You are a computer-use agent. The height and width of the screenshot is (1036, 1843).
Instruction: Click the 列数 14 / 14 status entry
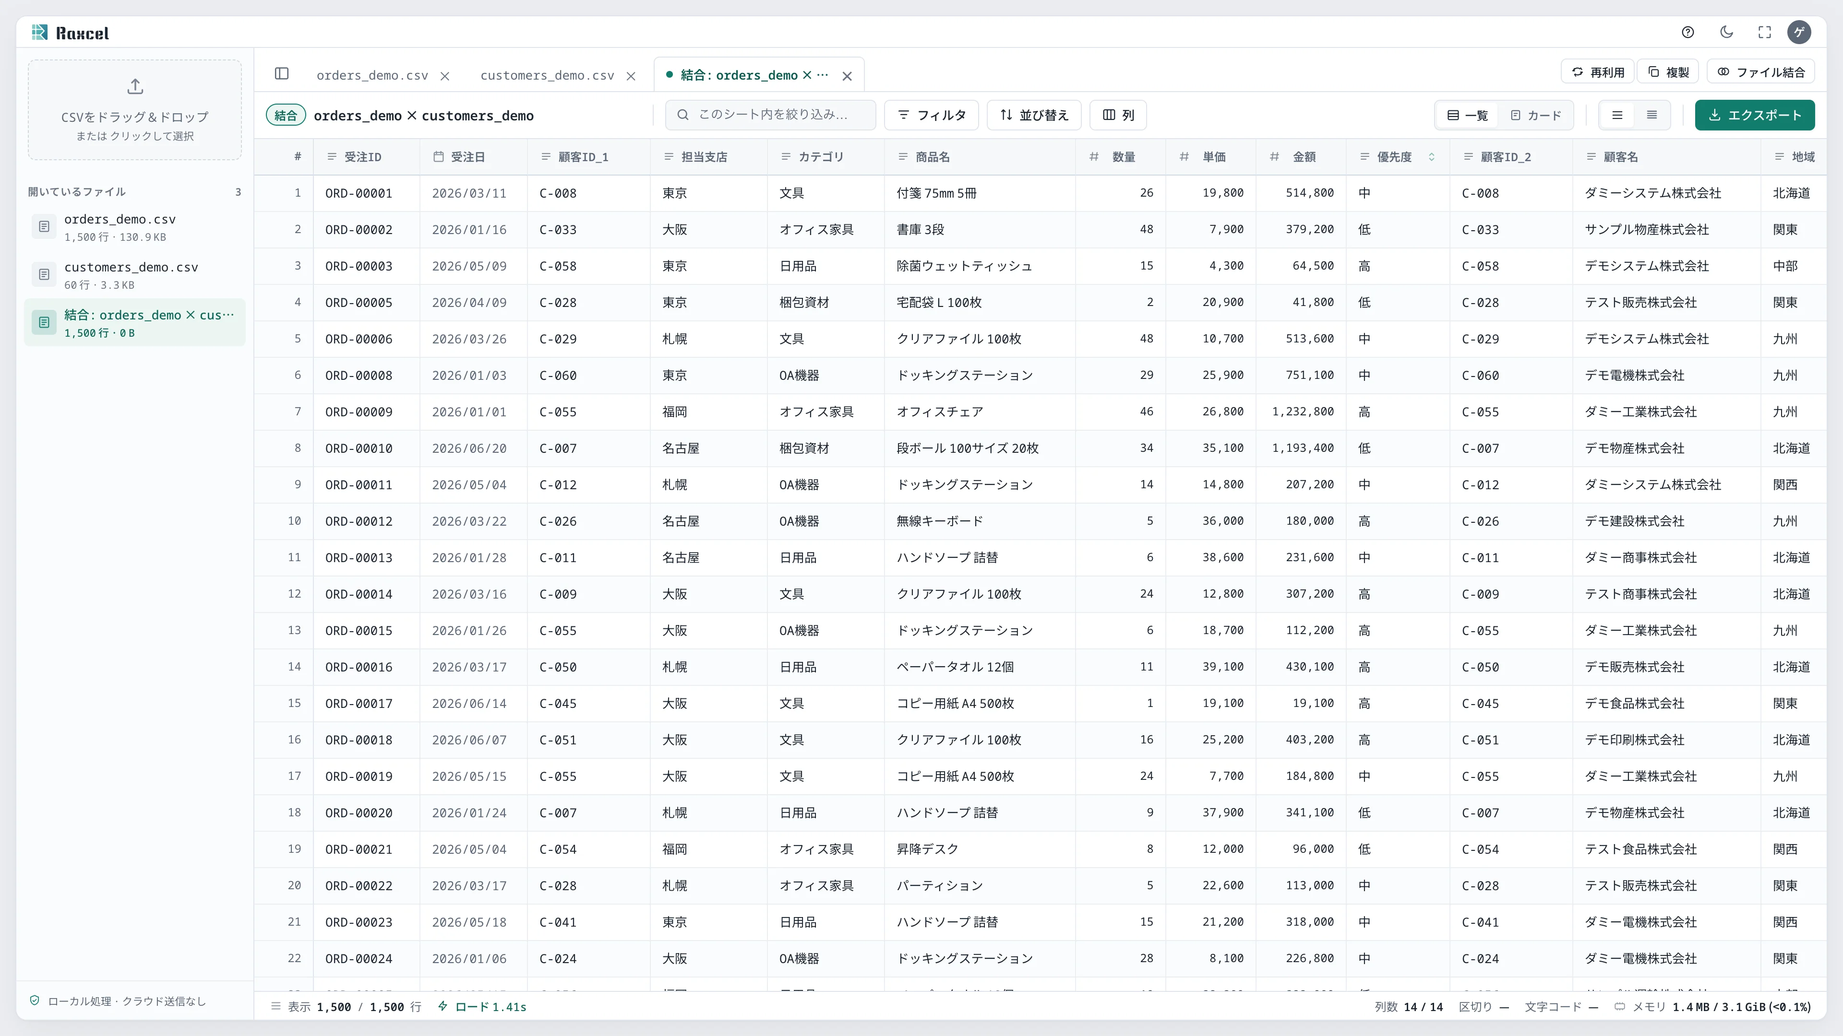pyautogui.click(x=1408, y=1007)
